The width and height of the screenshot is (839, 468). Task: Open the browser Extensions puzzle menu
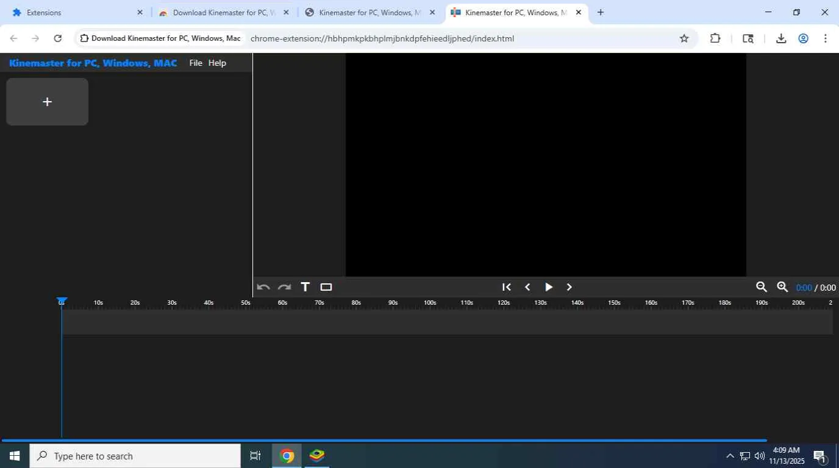click(715, 38)
